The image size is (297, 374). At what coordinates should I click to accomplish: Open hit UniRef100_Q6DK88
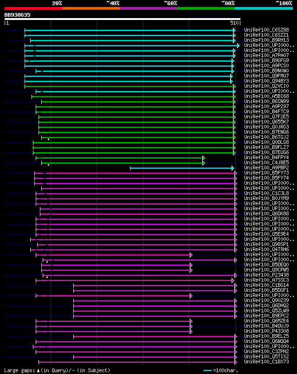[x=266, y=214]
